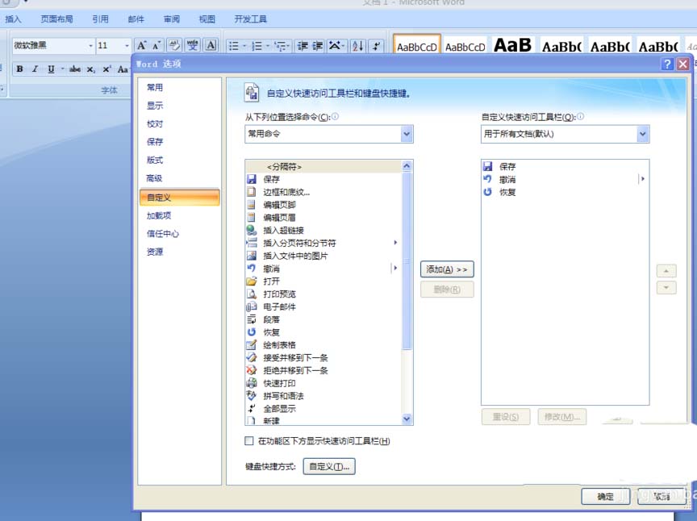Open the font size dropdown arrow
This screenshot has width=697, height=521.
tap(127, 45)
